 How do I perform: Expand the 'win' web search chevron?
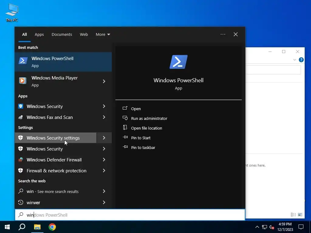pos(104,191)
